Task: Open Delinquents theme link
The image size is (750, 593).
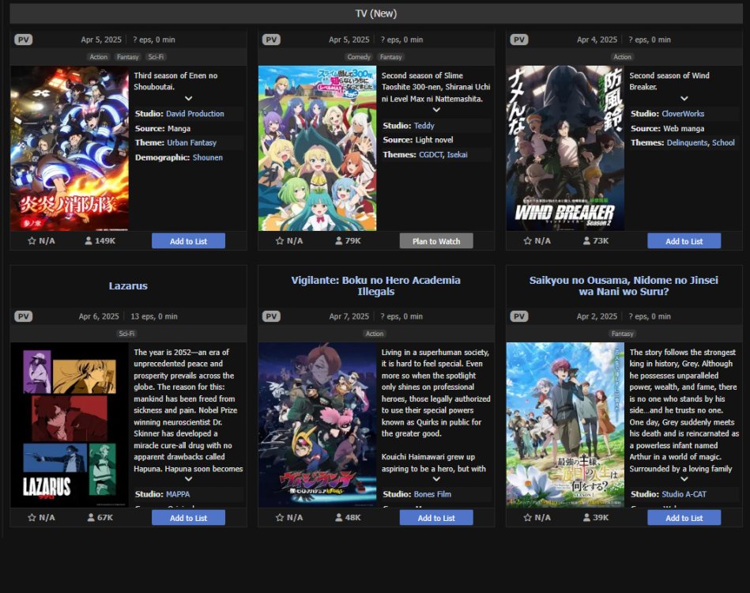Action: [x=687, y=142]
